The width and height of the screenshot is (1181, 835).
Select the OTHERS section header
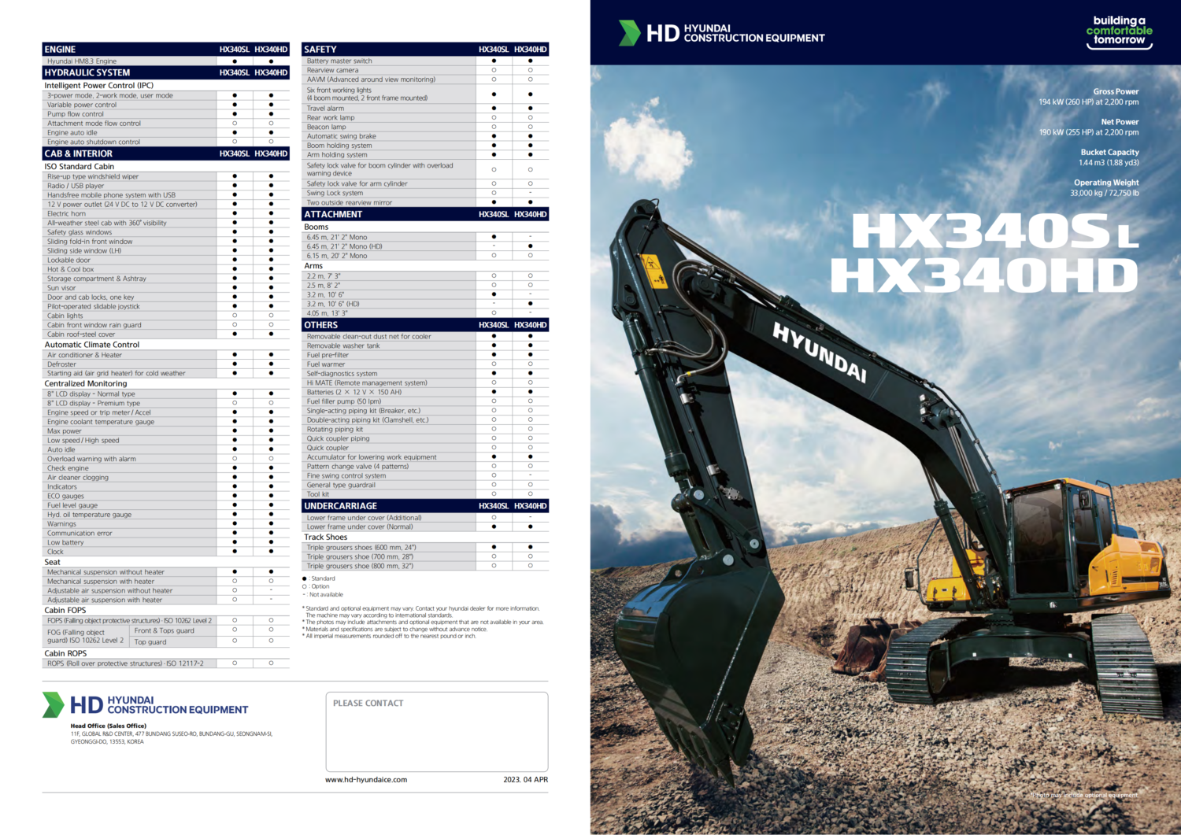[x=425, y=325]
